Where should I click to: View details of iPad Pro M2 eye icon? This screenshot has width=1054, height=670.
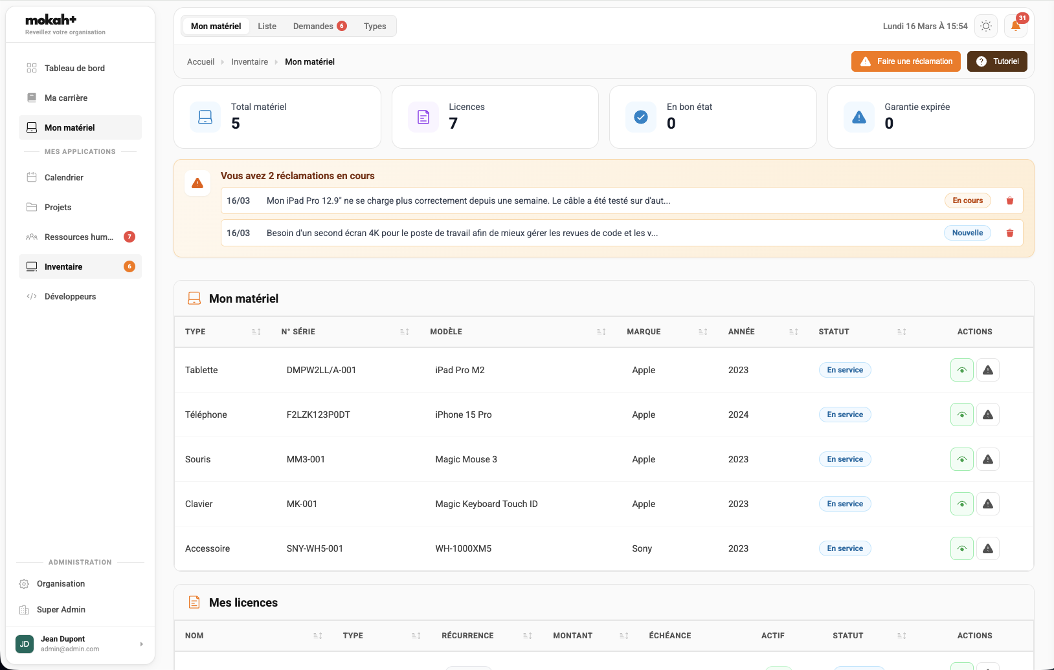(961, 370)
